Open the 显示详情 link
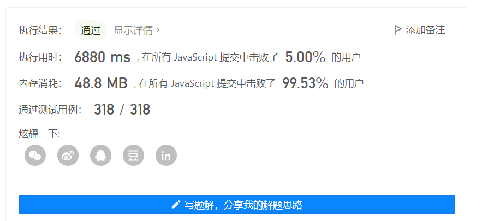The image size is (482, 221). pyautogui.click(x=133, y=30)
